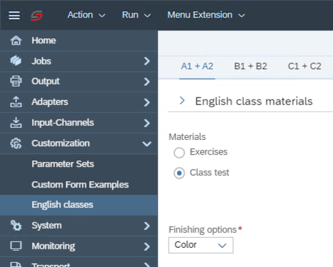
Task: Click the red S application logo
Action: (x=37, y=16)
